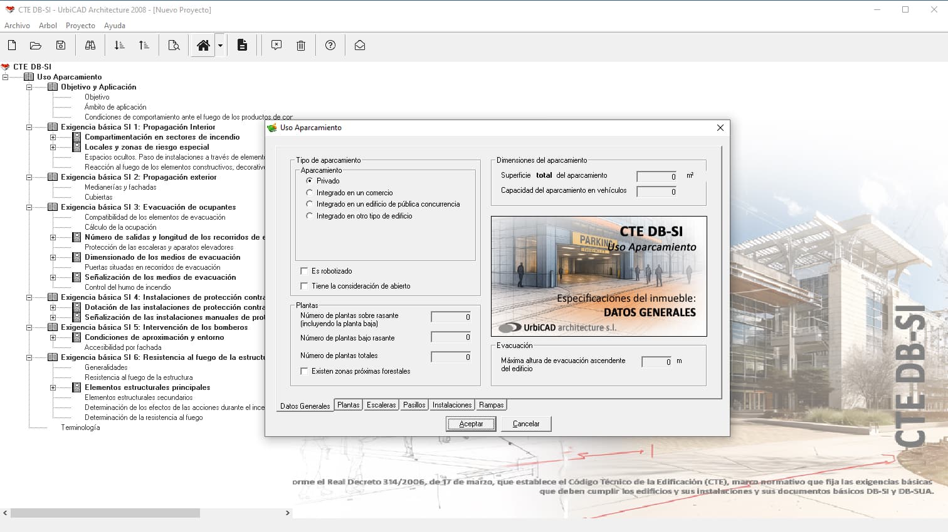Collapse the Objetivo y Aplicación node
Image resolution: width=948 pixels, height=532 pixels.
pos(29,87)
